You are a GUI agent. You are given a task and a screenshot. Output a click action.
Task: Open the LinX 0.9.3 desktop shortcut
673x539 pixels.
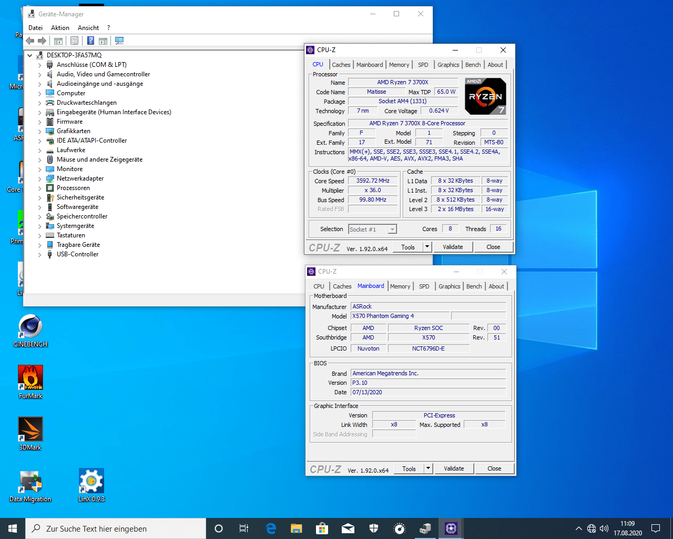(91, 485)
